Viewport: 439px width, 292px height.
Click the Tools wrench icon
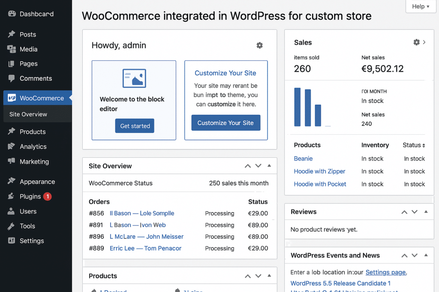click(11, 226)
